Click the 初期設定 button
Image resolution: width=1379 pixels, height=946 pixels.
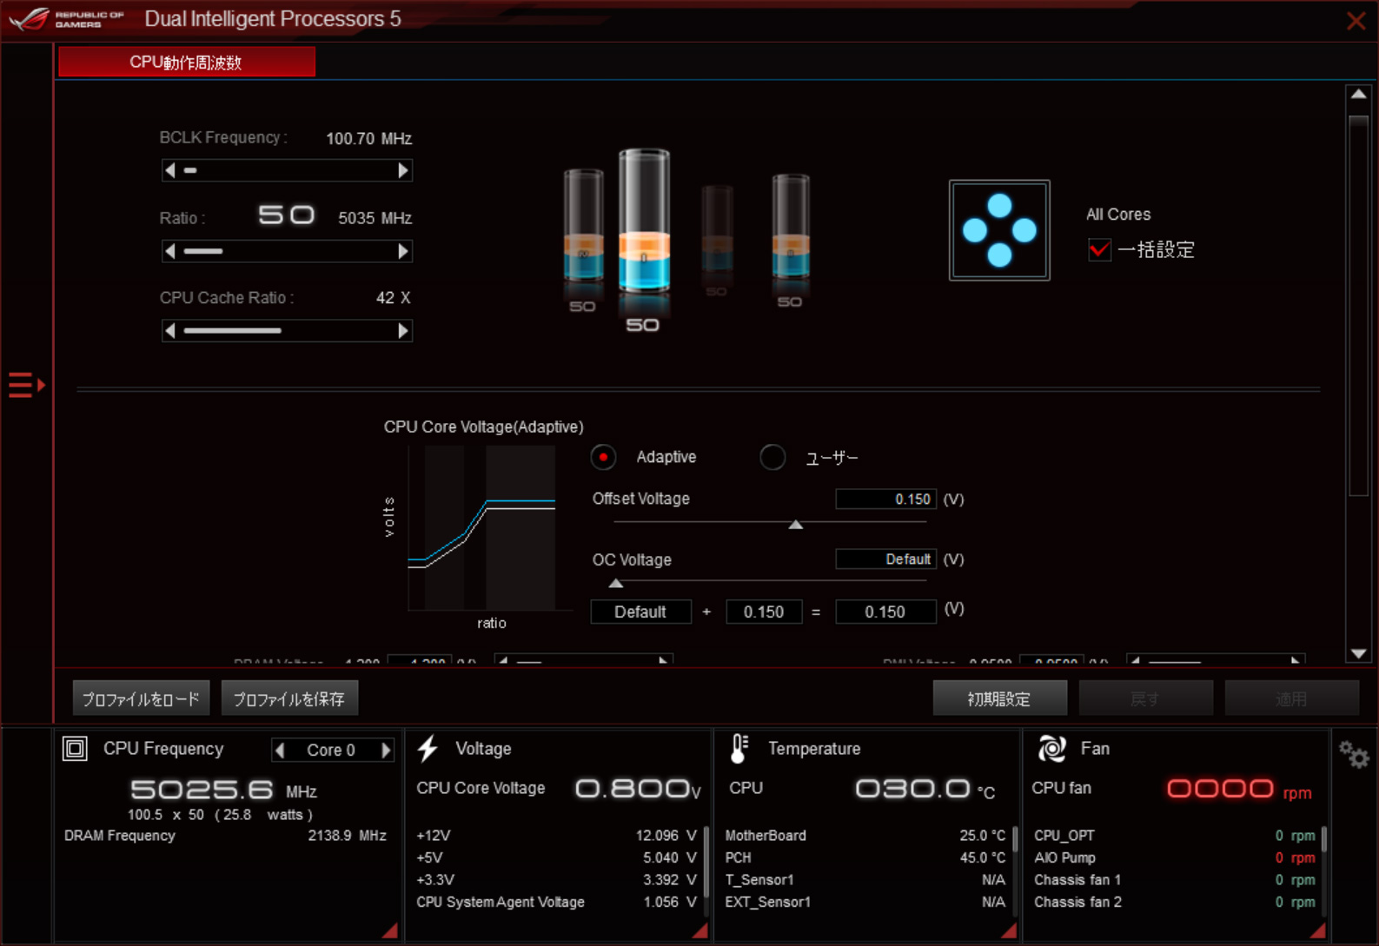1000,698
